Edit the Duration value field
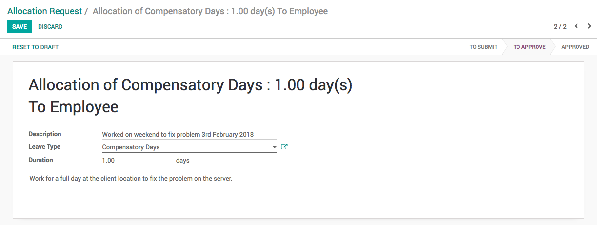 point(138,160)
